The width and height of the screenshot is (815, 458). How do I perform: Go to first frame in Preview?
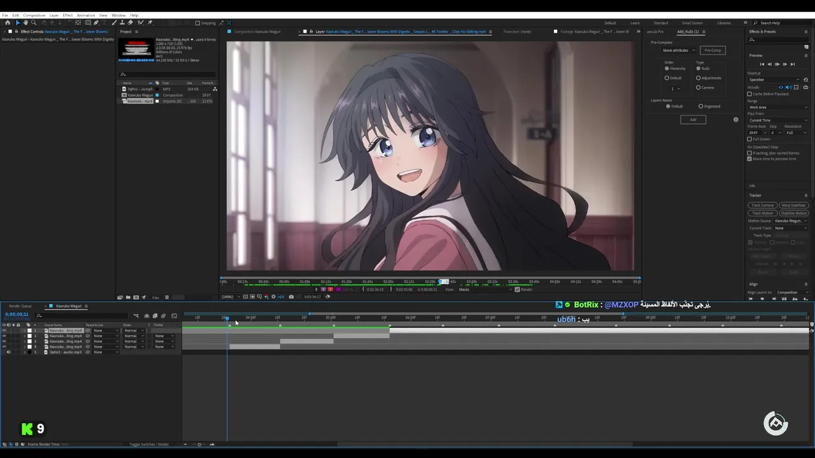coord(762,64)
